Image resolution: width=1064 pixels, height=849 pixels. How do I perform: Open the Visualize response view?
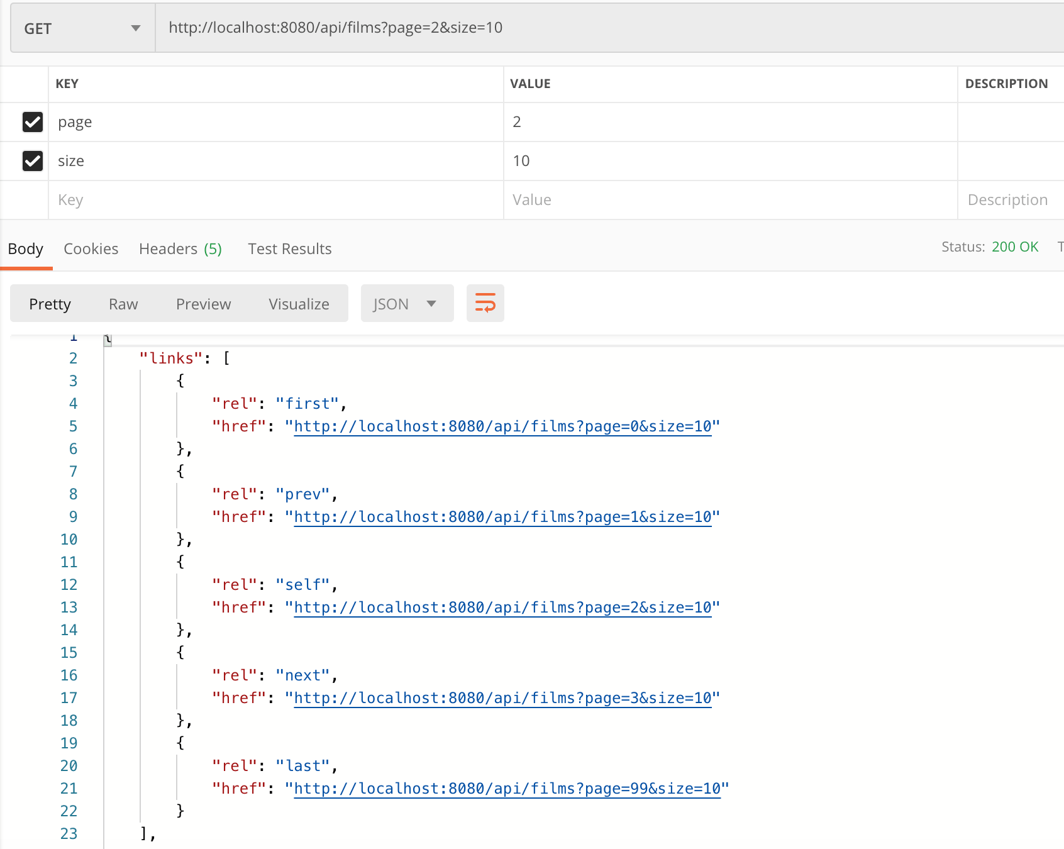pyautogui.click(x=299, y=303)
